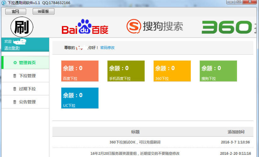Click the round 刷 logo icon
The width and height of the screenshot is (259, 157).
tap(22, 27)
